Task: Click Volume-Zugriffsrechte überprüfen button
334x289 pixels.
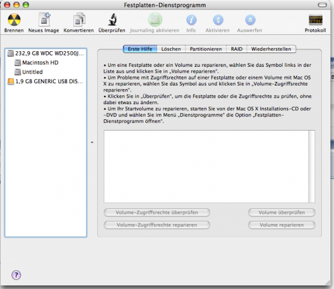Action: [157, 213]
